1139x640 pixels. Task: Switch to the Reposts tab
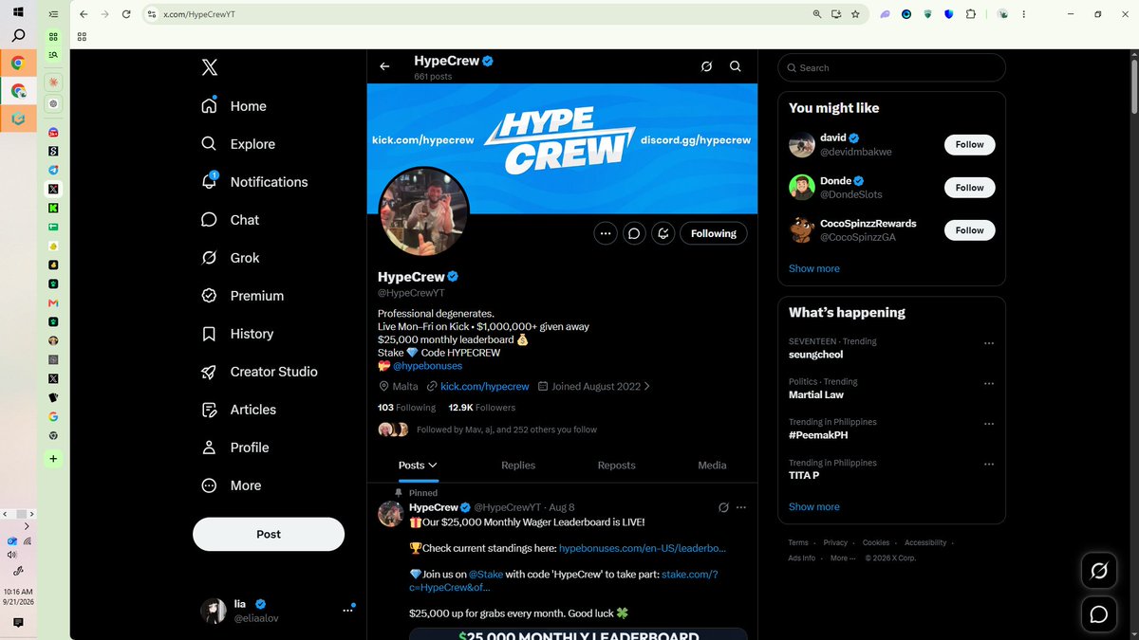616,466
